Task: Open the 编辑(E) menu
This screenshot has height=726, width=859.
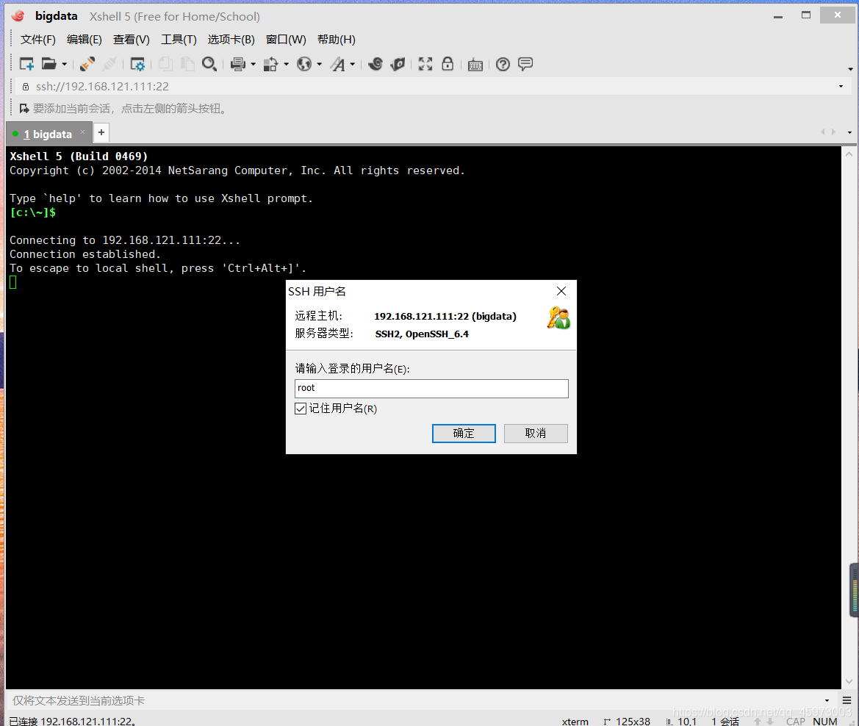Action: click(x=85, y=40)
